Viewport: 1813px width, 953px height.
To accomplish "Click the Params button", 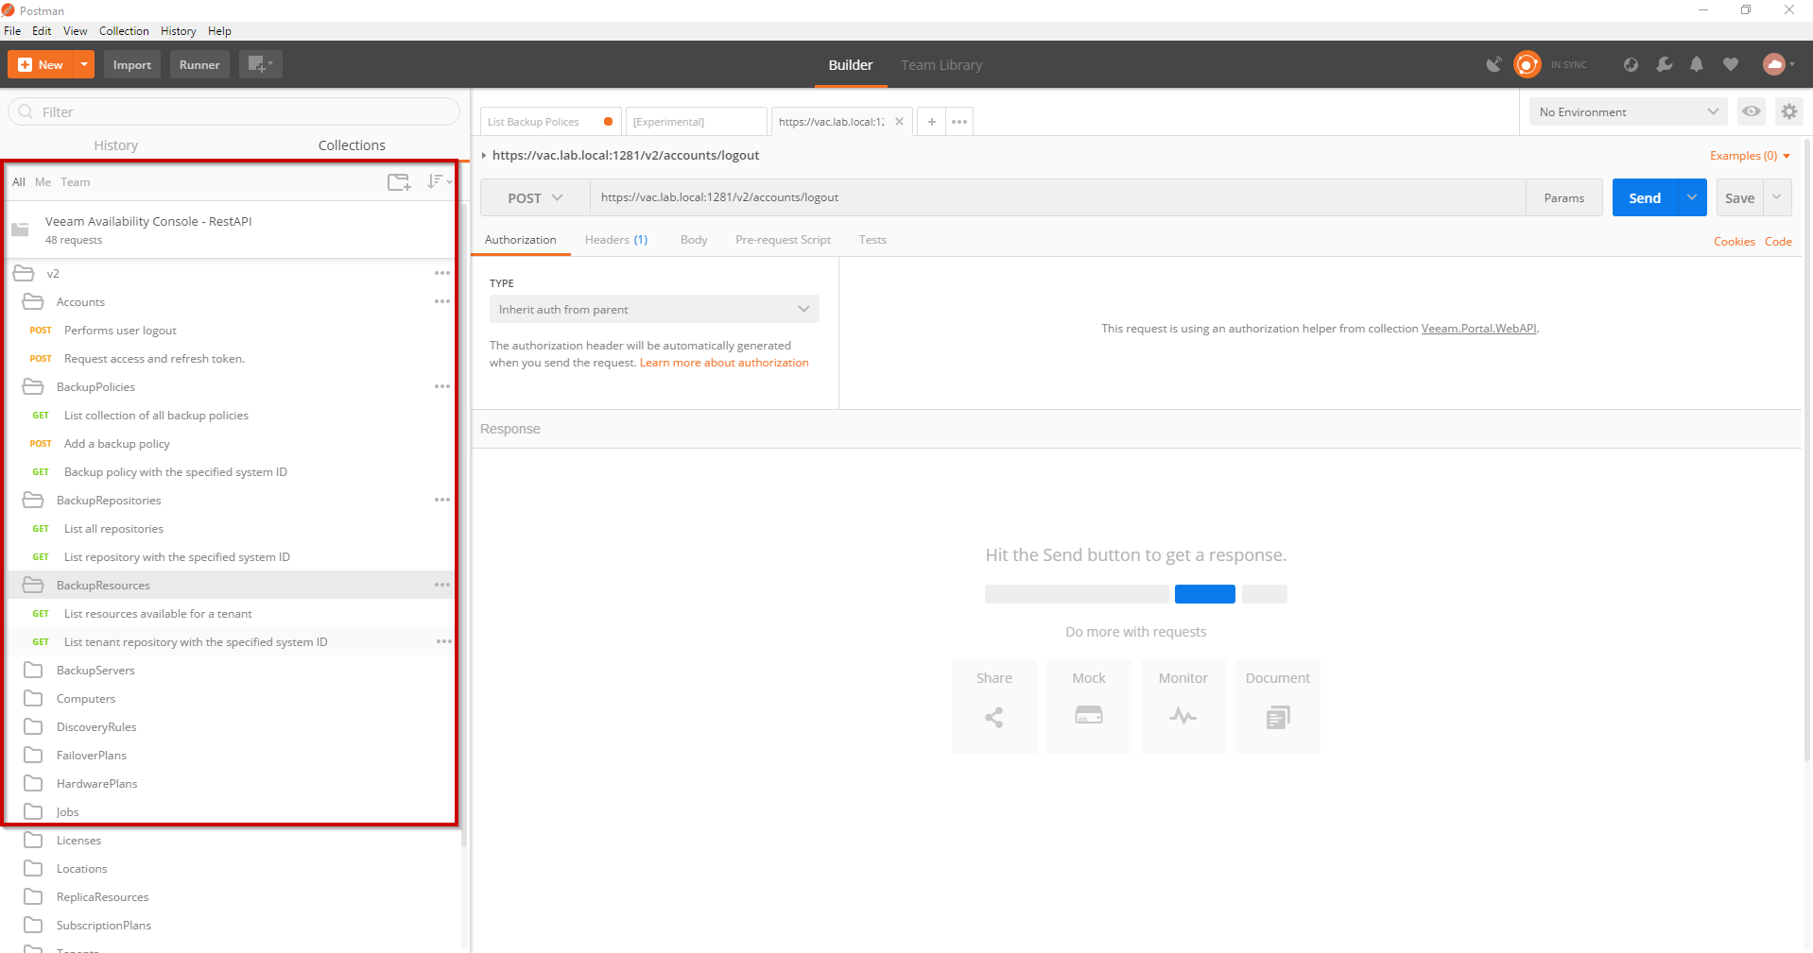I will 1563,197.
